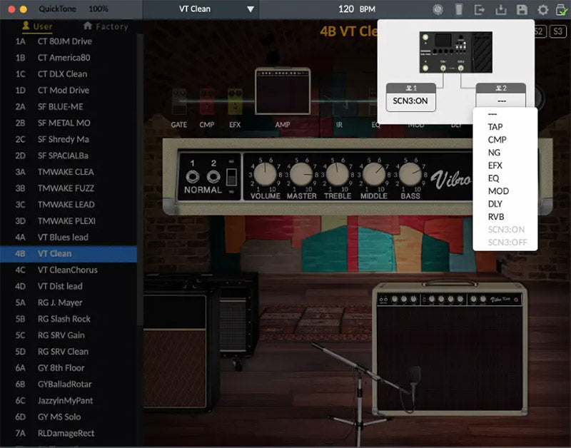
Task: Open the tuner icon in top toolbar
Action: point(438,9)
